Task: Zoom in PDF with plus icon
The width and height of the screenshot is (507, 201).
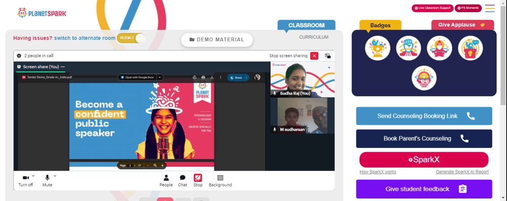Action: (162, 165)
